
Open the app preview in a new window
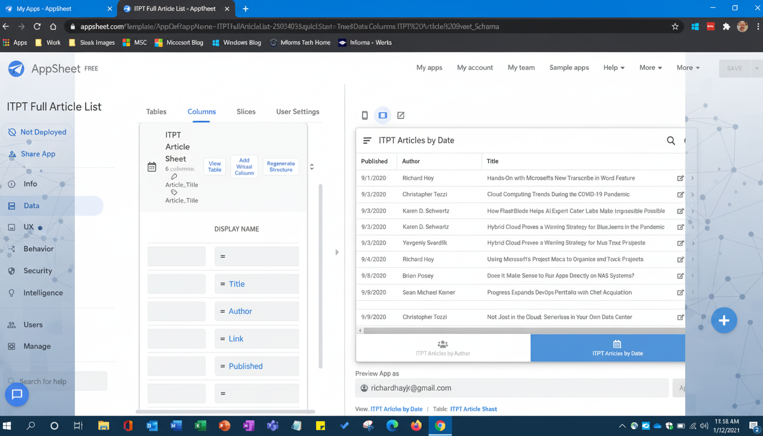(401, 115)
